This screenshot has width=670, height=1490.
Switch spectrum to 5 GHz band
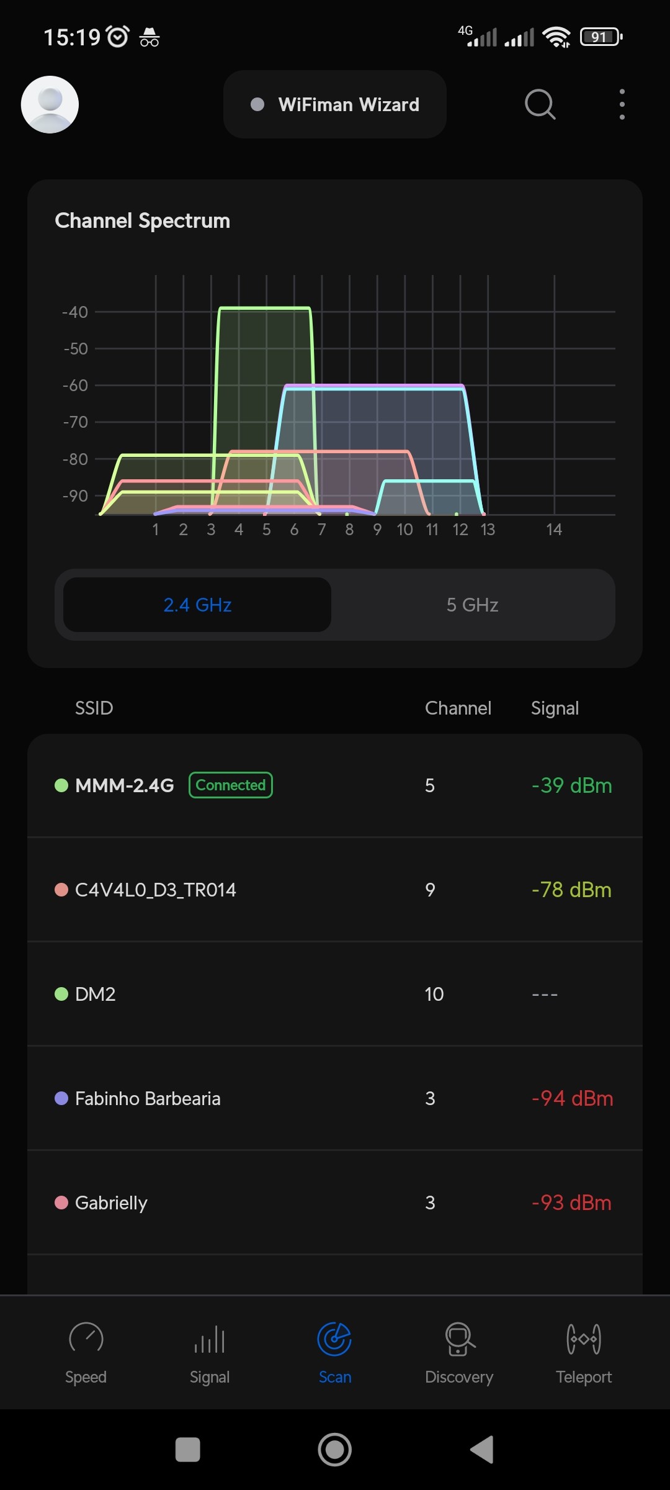coord(473,605)
